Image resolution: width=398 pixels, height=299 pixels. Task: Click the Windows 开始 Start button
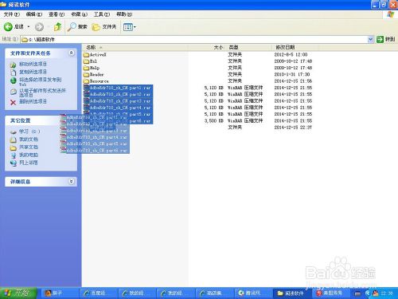click(x=18, y=293)
